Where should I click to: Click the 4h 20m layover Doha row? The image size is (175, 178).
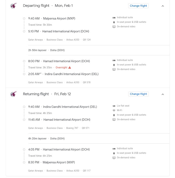(x=99, y=139)
